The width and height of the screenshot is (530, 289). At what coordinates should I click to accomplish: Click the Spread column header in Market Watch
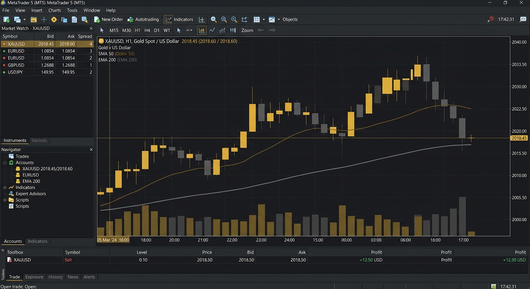pyautogui.click(x=85, y=37)
